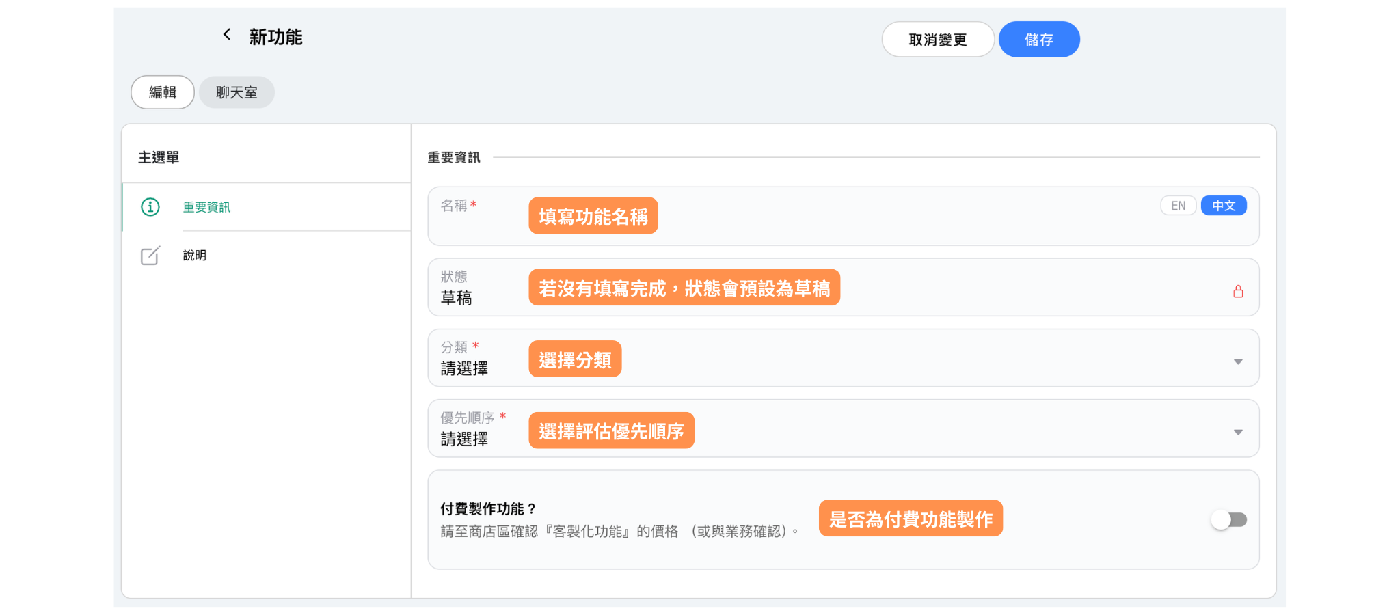Open 說明 section in sidebar

195,256
